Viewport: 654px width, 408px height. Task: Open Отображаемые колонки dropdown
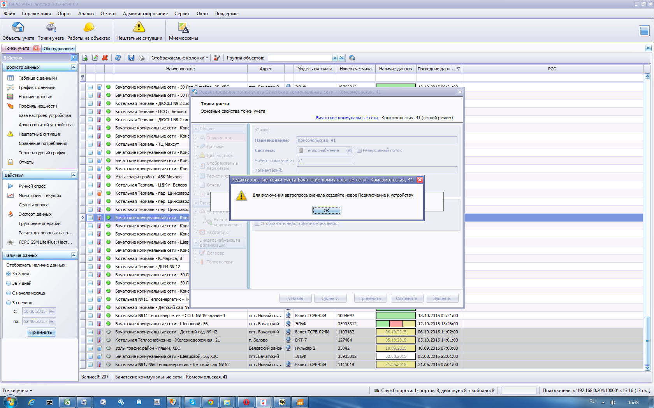coord(179,58)
